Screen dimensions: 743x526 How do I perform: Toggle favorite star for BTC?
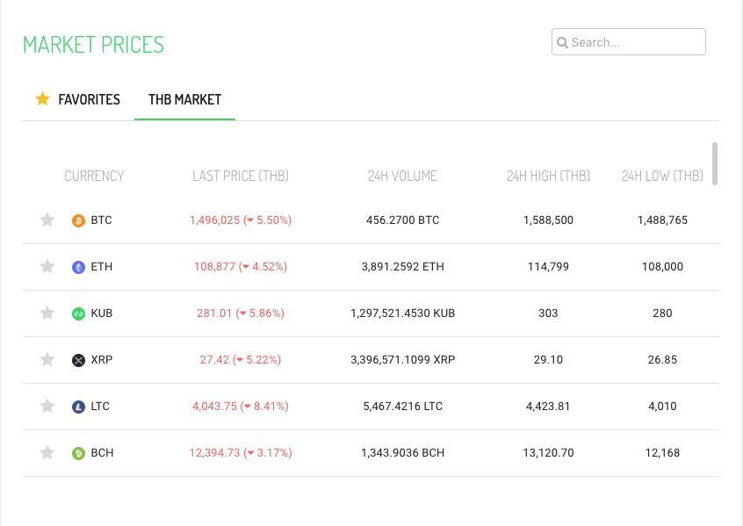click(x=47, y=220)
